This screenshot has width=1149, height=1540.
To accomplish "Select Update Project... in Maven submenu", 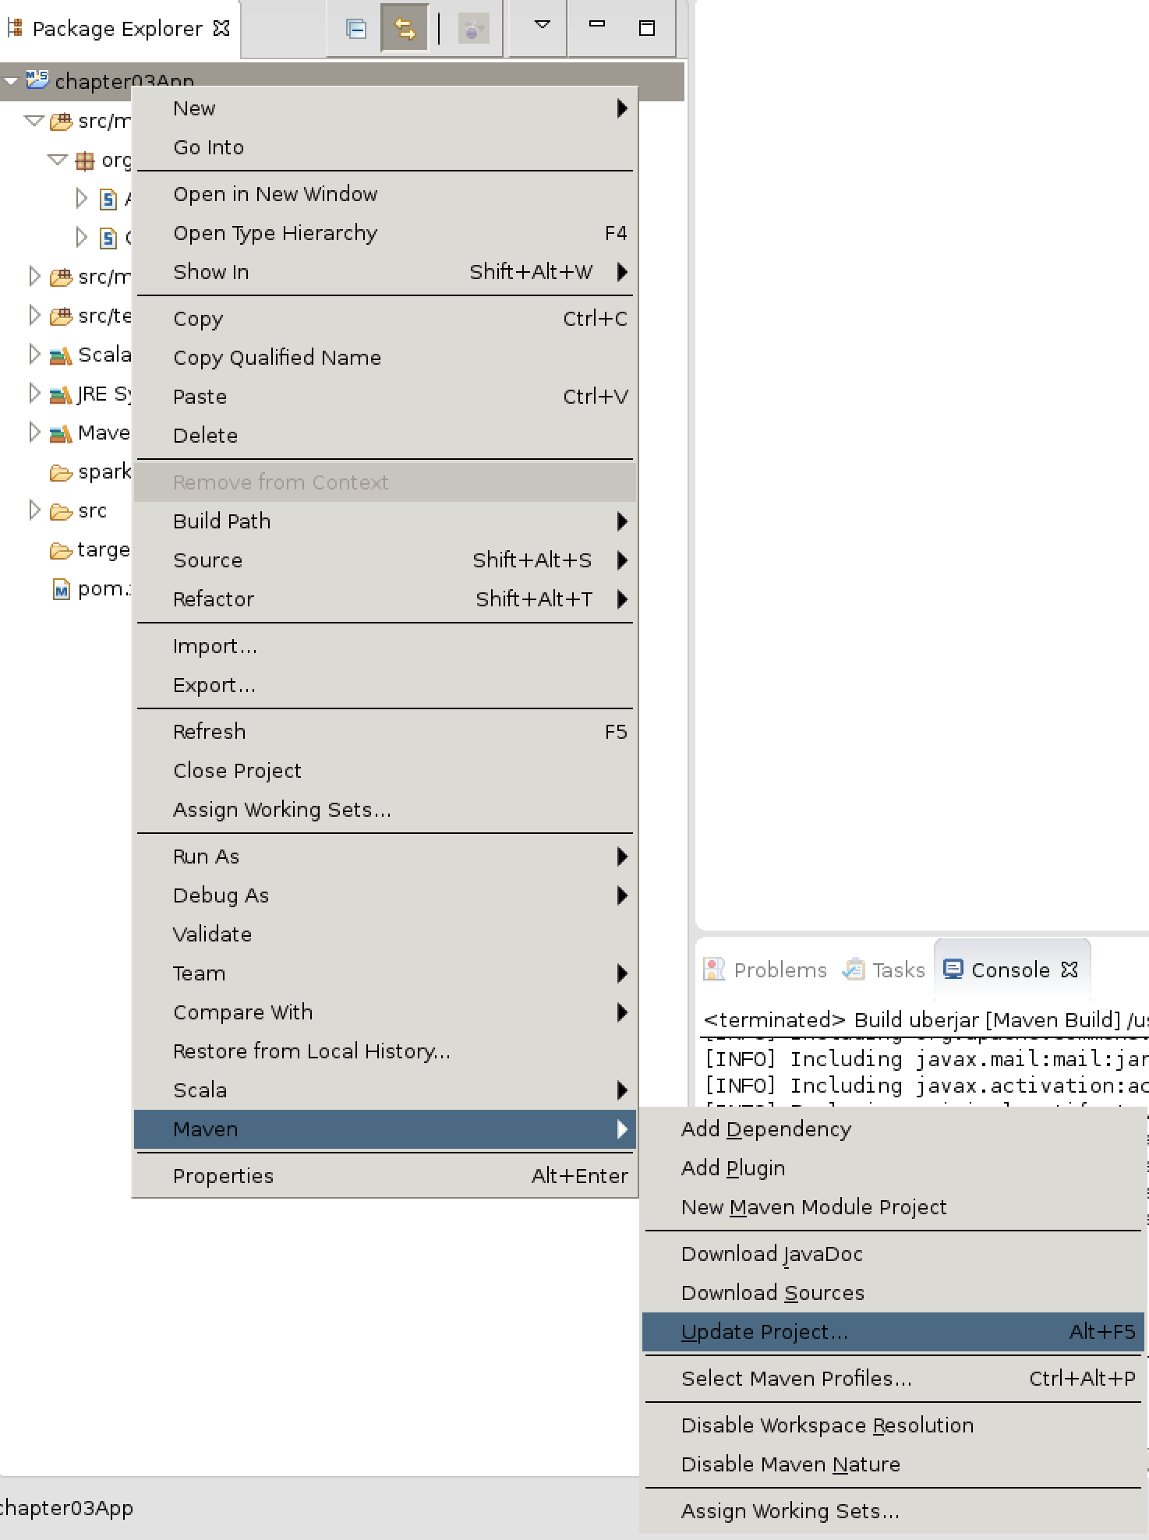I will (893, 1332).
